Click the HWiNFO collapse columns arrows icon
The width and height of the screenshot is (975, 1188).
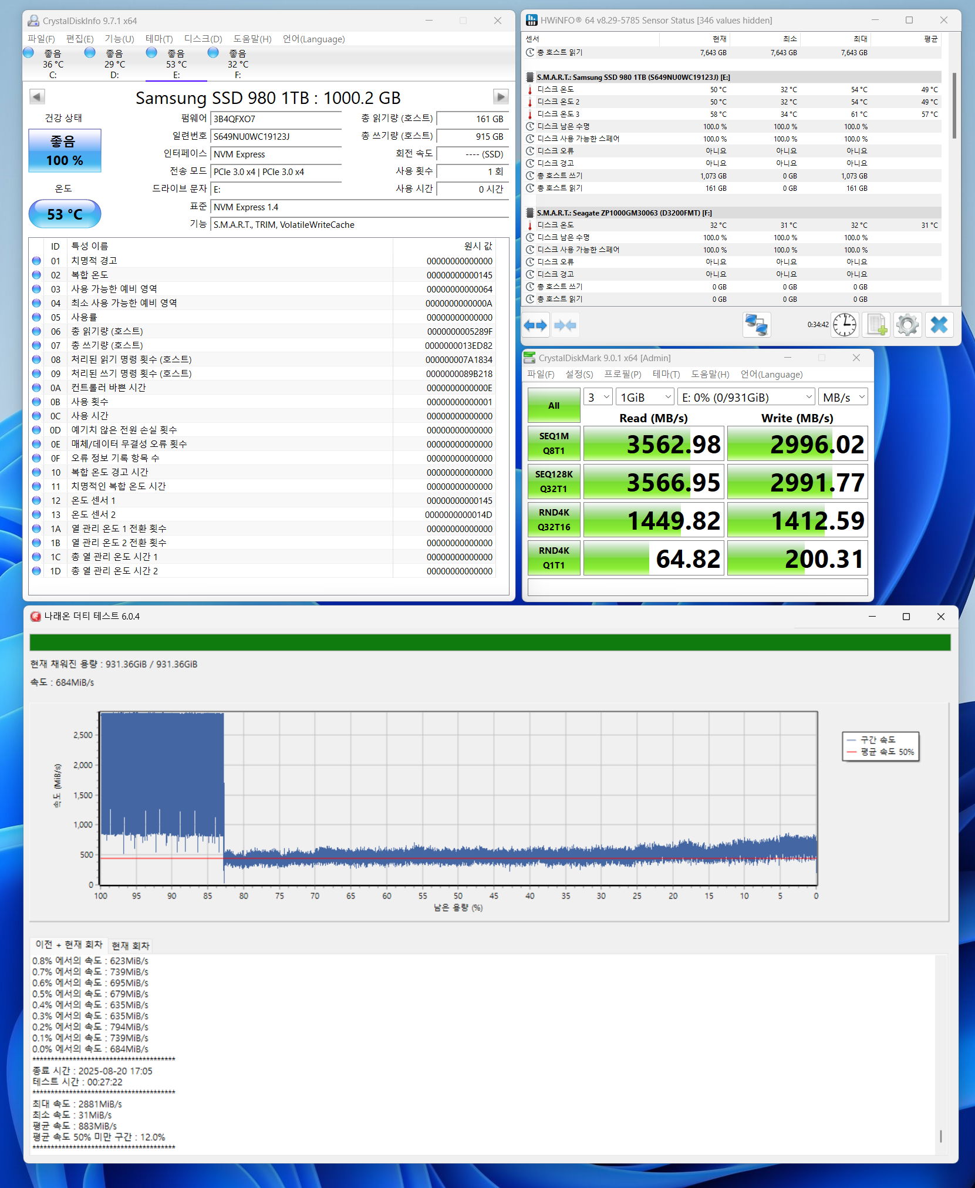click(565, 325)
